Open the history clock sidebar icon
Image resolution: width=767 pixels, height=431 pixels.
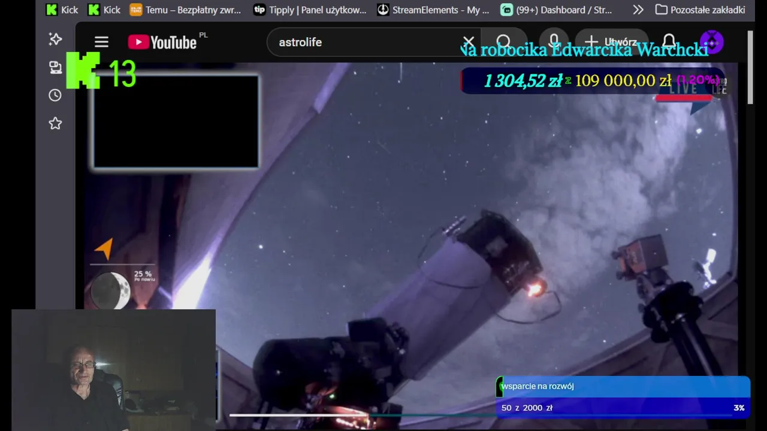coord(55,95)
